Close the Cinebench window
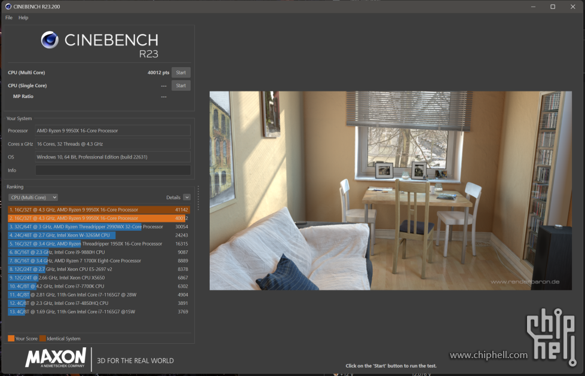 pyautogui.click(x=573, y=7)
